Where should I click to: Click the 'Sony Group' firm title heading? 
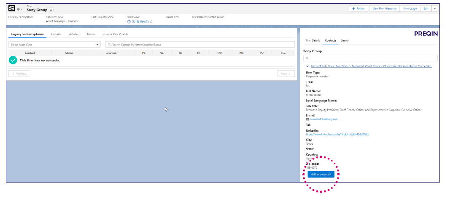point(37,10)
